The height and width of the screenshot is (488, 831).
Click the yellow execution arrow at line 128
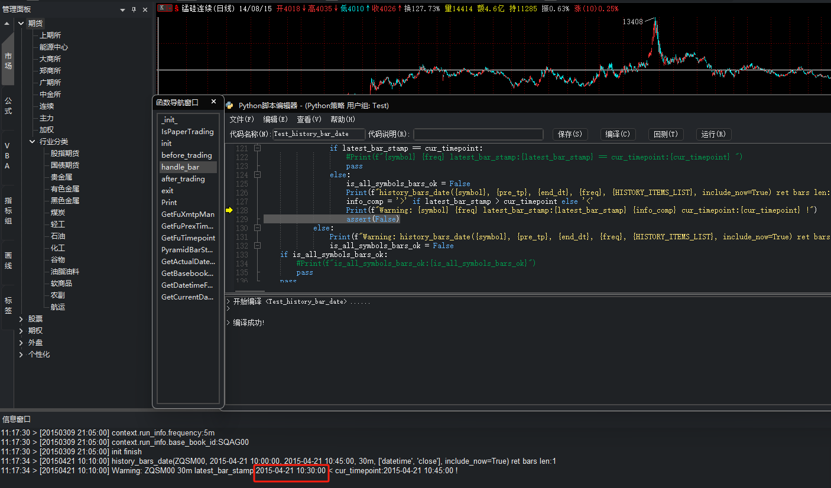[x=229, y=210]
